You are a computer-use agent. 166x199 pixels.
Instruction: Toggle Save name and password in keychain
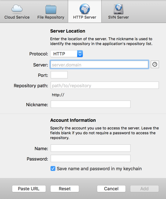(53, 169)
